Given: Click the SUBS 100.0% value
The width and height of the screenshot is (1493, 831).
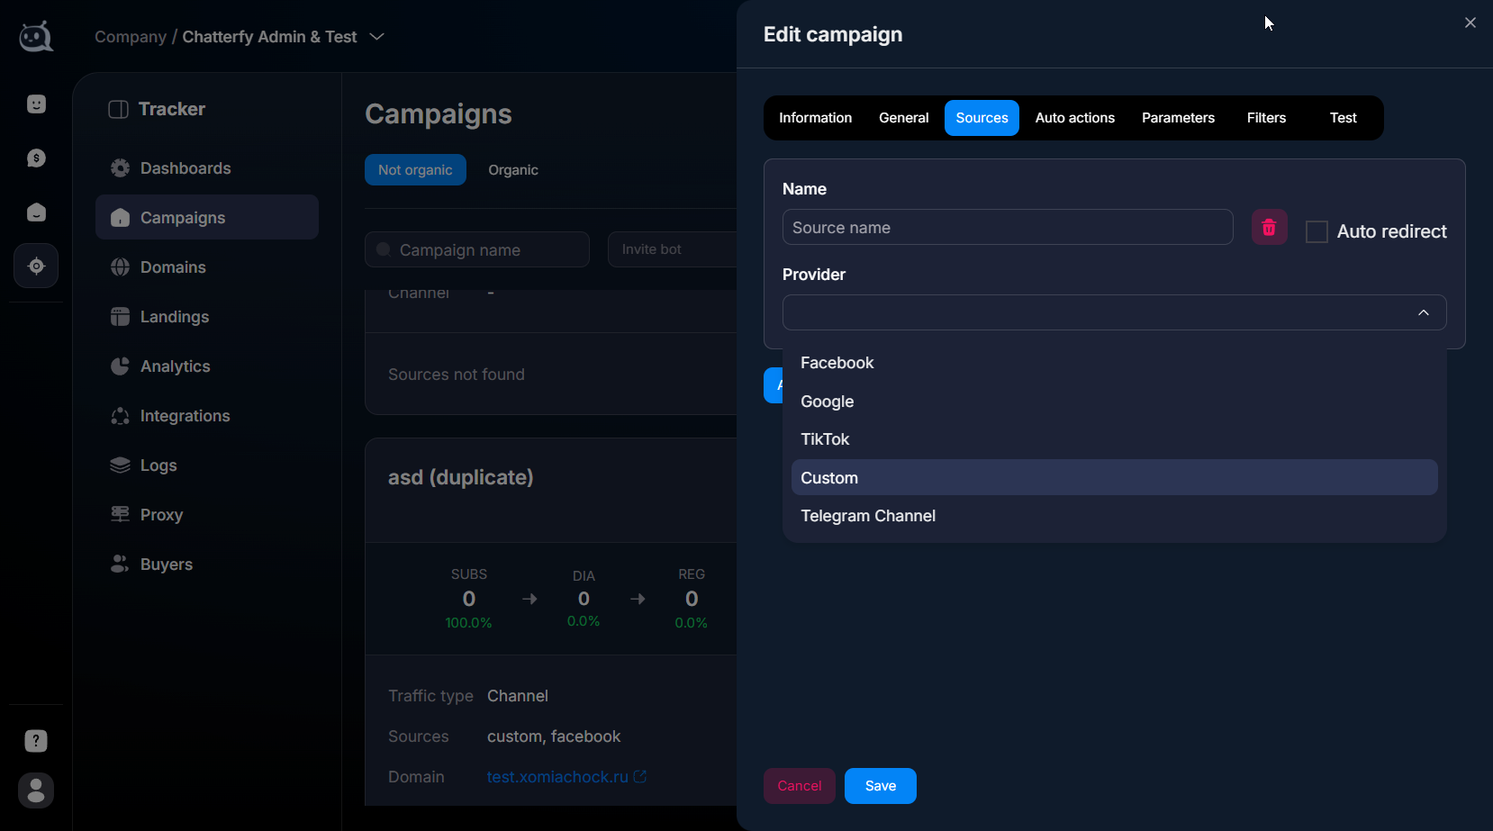Looking at the screenshot, I should pyautogui.click(x=468, y=623).
